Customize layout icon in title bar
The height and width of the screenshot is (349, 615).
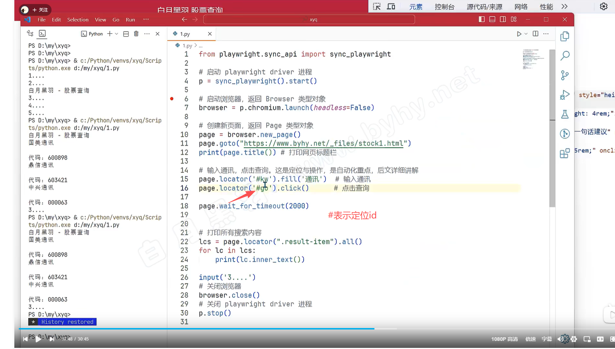pyautogui.click(x=514, y=19)
